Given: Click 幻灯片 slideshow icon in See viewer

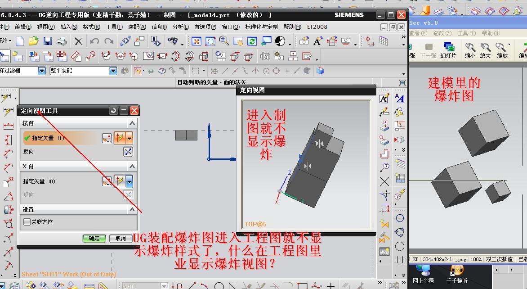Looking at the screenshot, I should [x=448, y=50].
